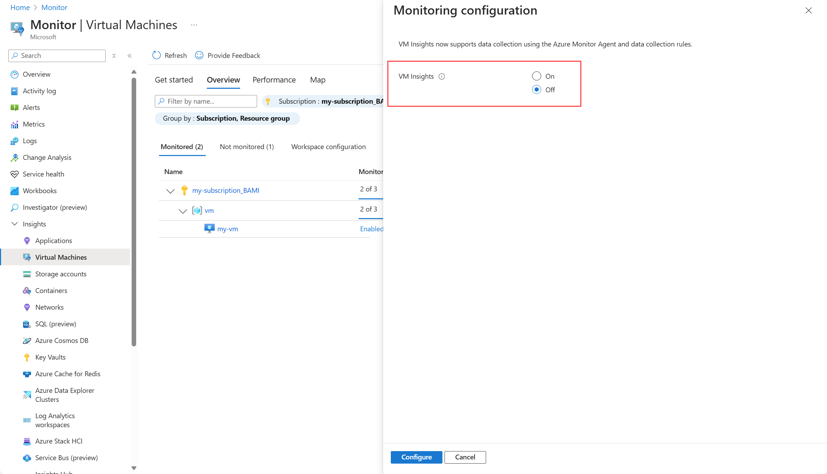The height and width of the screenshot is (474, 827).
Task: Open the my-vm link
Action: tap(227, 229)
